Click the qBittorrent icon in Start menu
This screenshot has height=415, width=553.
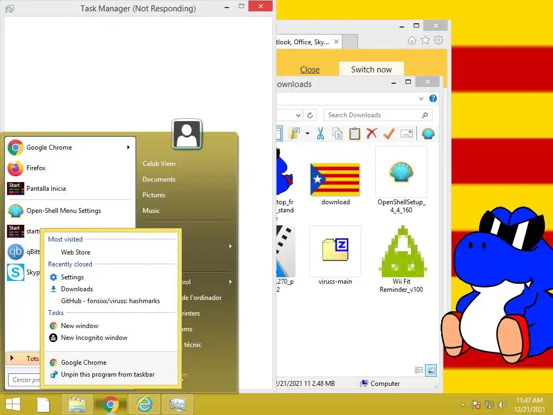[16, 252]
